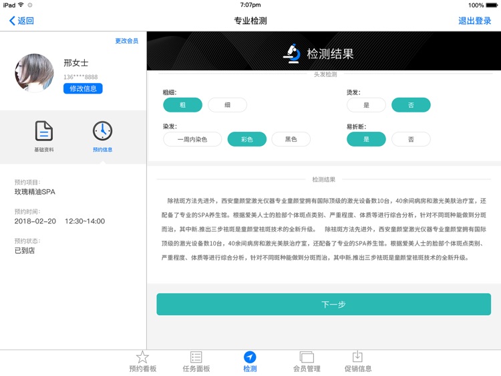
Task: Switch to 检测 tab label
Action: (x=250, y=369)
